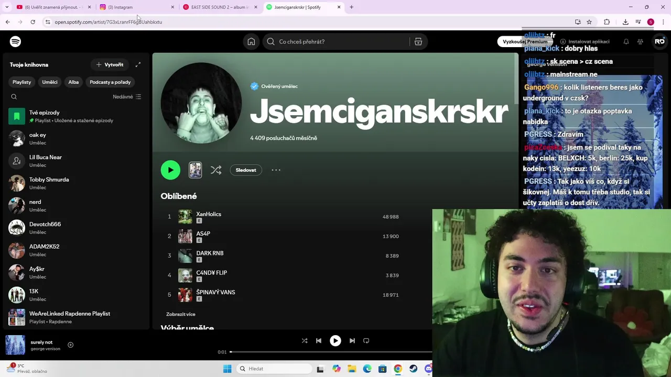Open artist nerd in the library
The image size is (671, 377).
(x=77, y=206)
